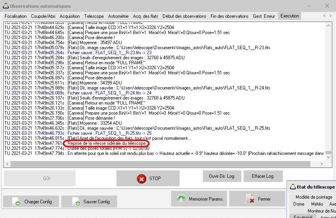336x218 pixels.
Task: Click the Fermer button with red X
Action: coord(257,199)
